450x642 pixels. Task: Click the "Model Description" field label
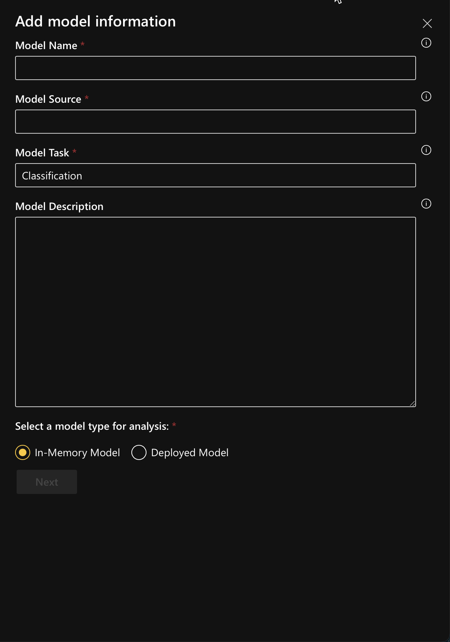(59, 207)
